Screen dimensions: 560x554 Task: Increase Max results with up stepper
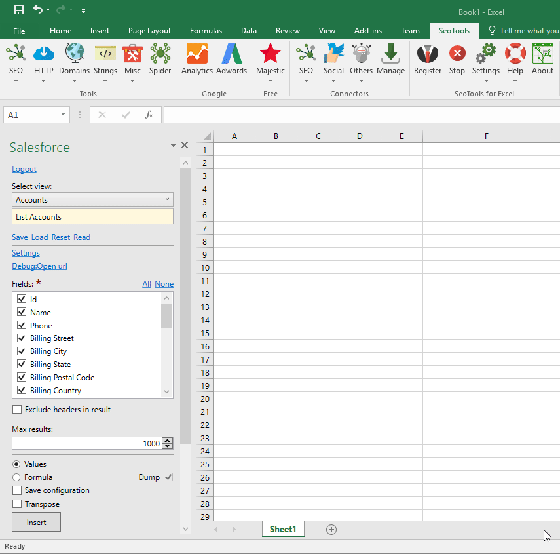pos(168,441)
